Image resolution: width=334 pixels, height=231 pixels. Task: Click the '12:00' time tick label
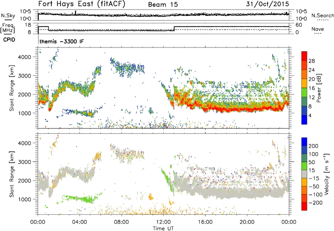pos(163,222)
